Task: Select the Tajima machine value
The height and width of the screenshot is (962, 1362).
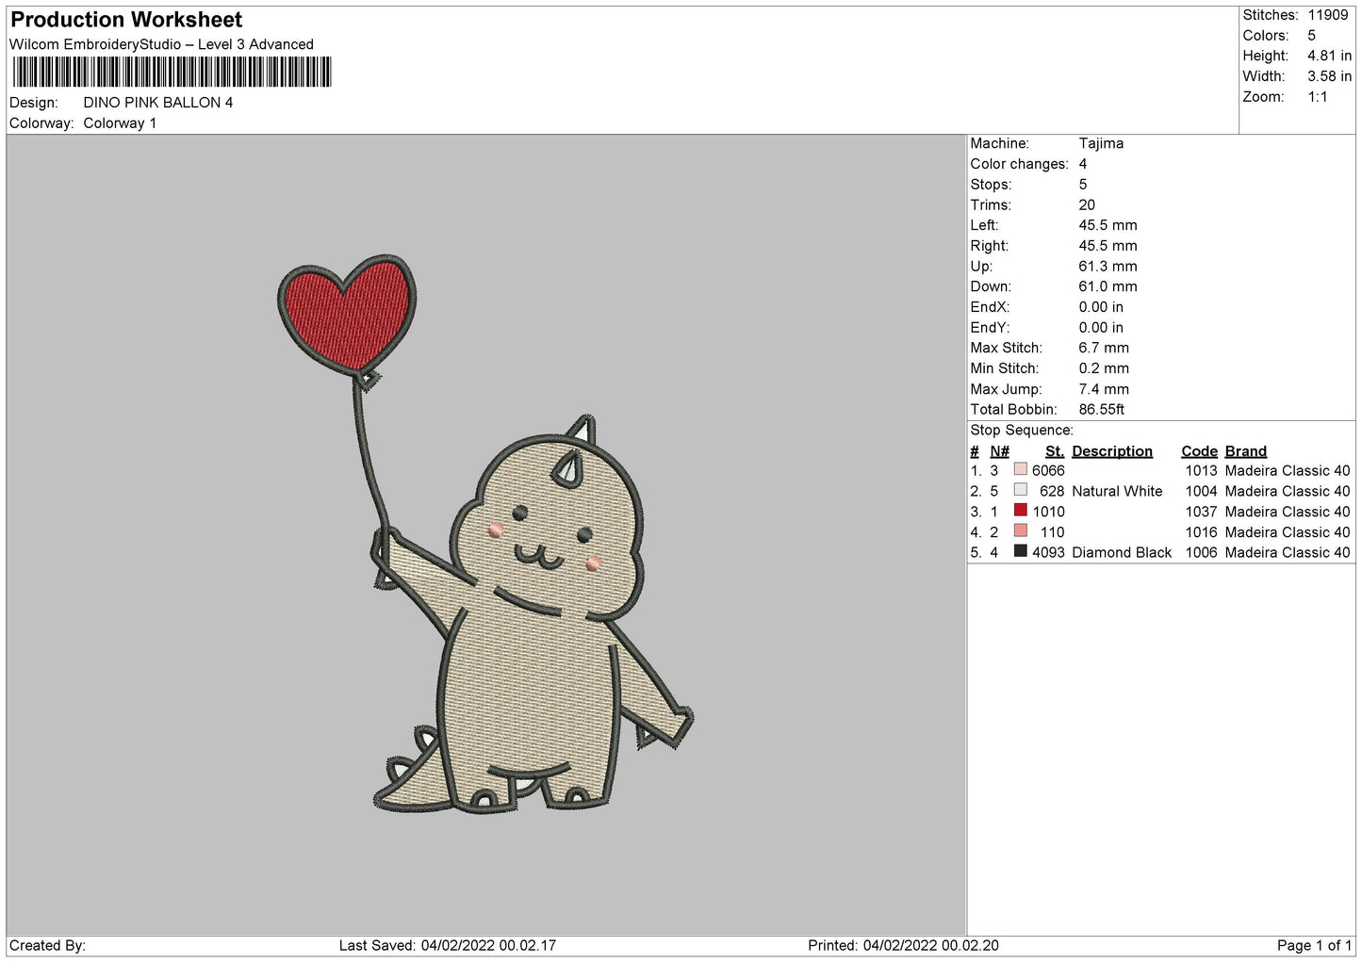Action: coord(1101,143)
